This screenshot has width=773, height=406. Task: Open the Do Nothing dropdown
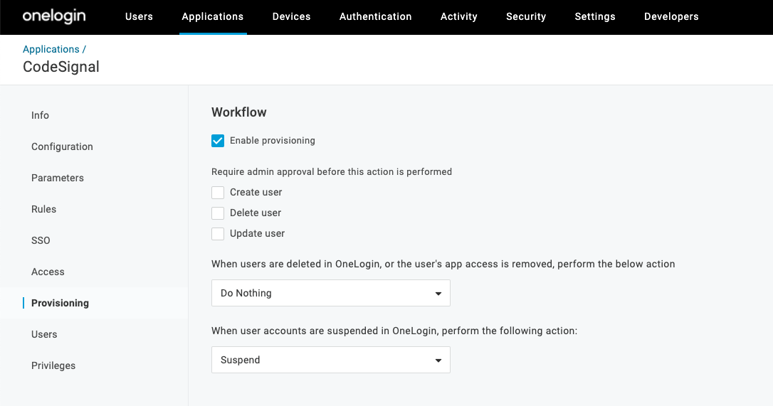click(331, 293)
